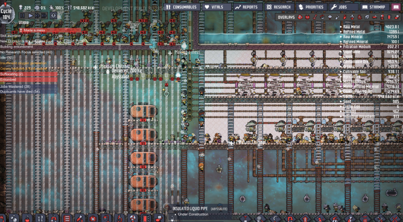Toggle the temperature thermometer overlay
Image resolution: width=403 pixels, height=222 pixels.
click(x=315, y=17)
